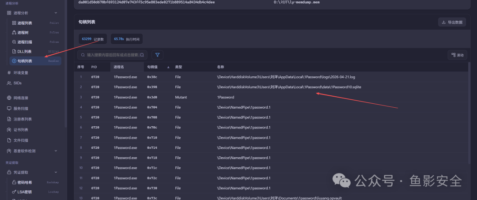
Task: Click the filter funnel icon
Action: tap(157, 55)
